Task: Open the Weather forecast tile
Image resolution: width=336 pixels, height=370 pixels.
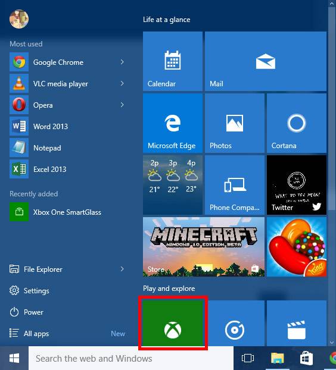Action: [173, 185]
